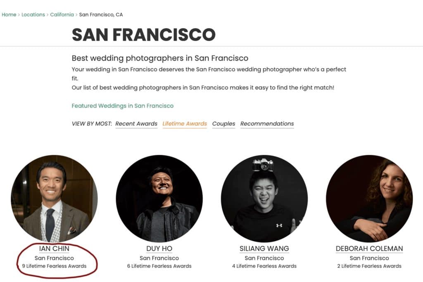
Task: Open SILIANG WANG name link
Action: (x=264, y=249)
